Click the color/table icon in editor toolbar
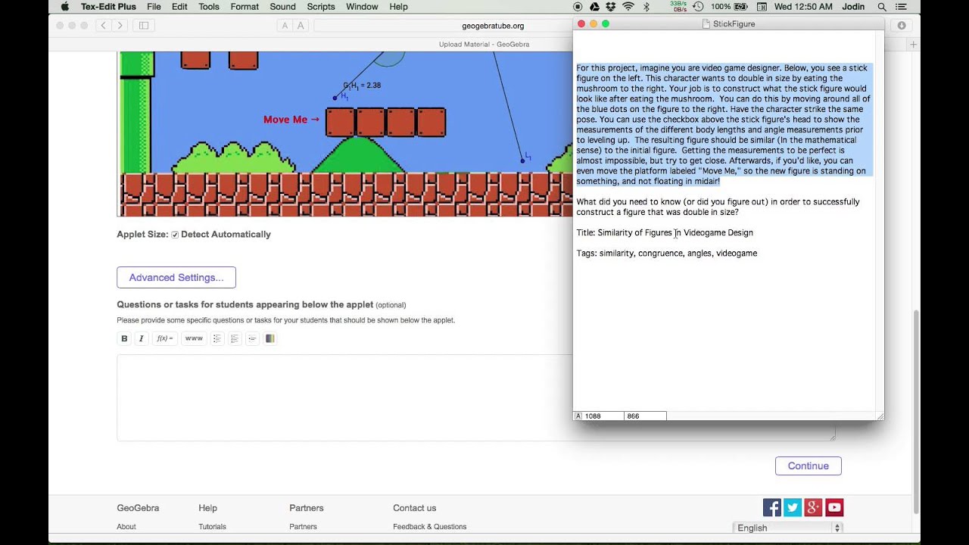This screenshot has width=969, height=545. coord(270,338)
